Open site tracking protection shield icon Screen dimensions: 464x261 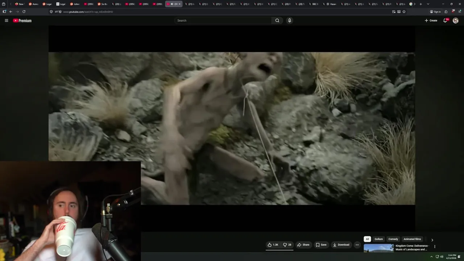(51, 12)
